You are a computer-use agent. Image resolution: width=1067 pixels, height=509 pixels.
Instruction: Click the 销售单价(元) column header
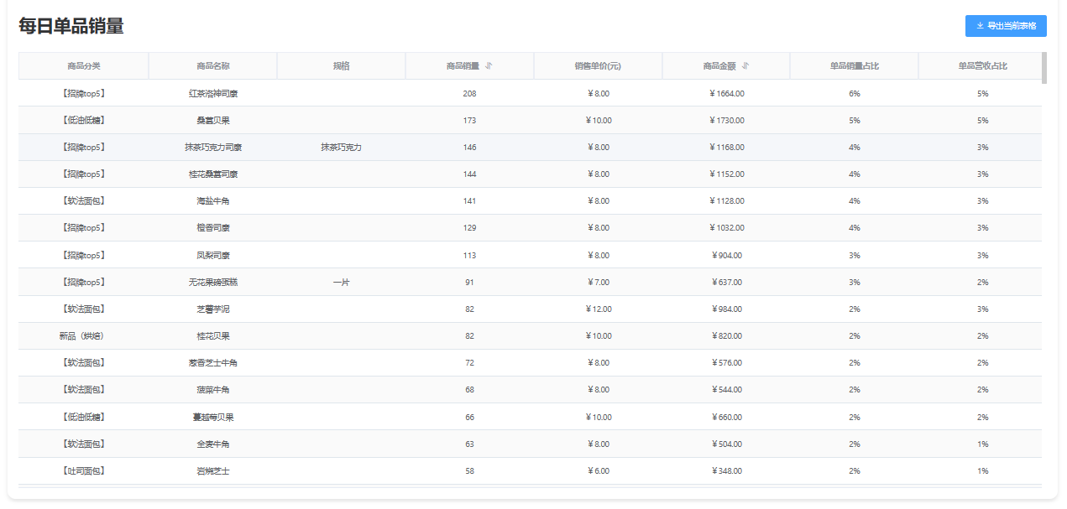(598, 66)
